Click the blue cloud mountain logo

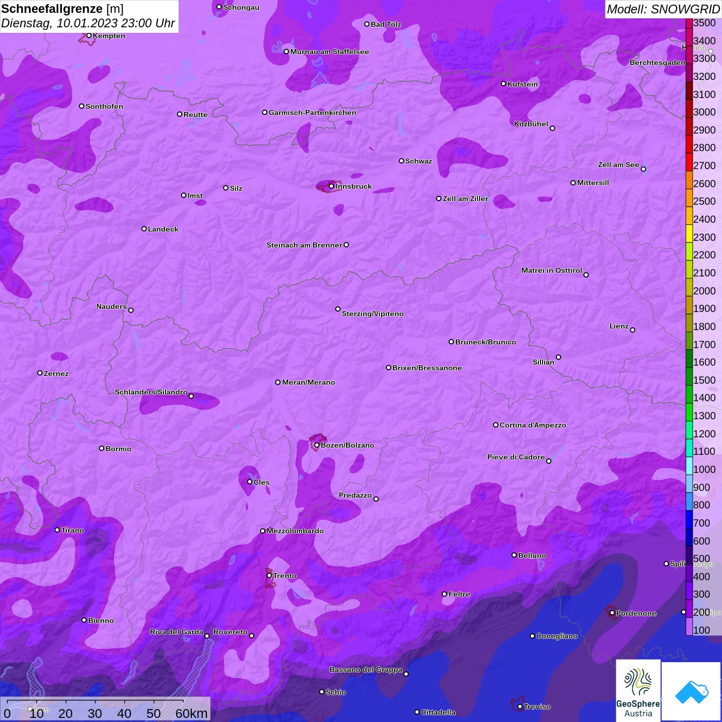(x=692, y=692)
